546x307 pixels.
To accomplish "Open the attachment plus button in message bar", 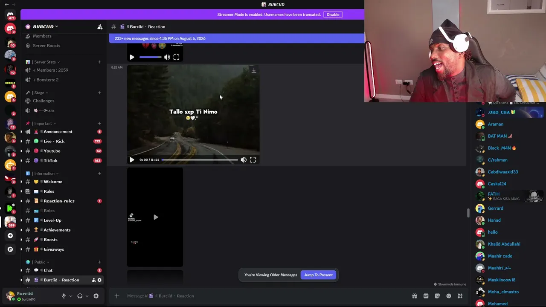I will coord(116,296).
